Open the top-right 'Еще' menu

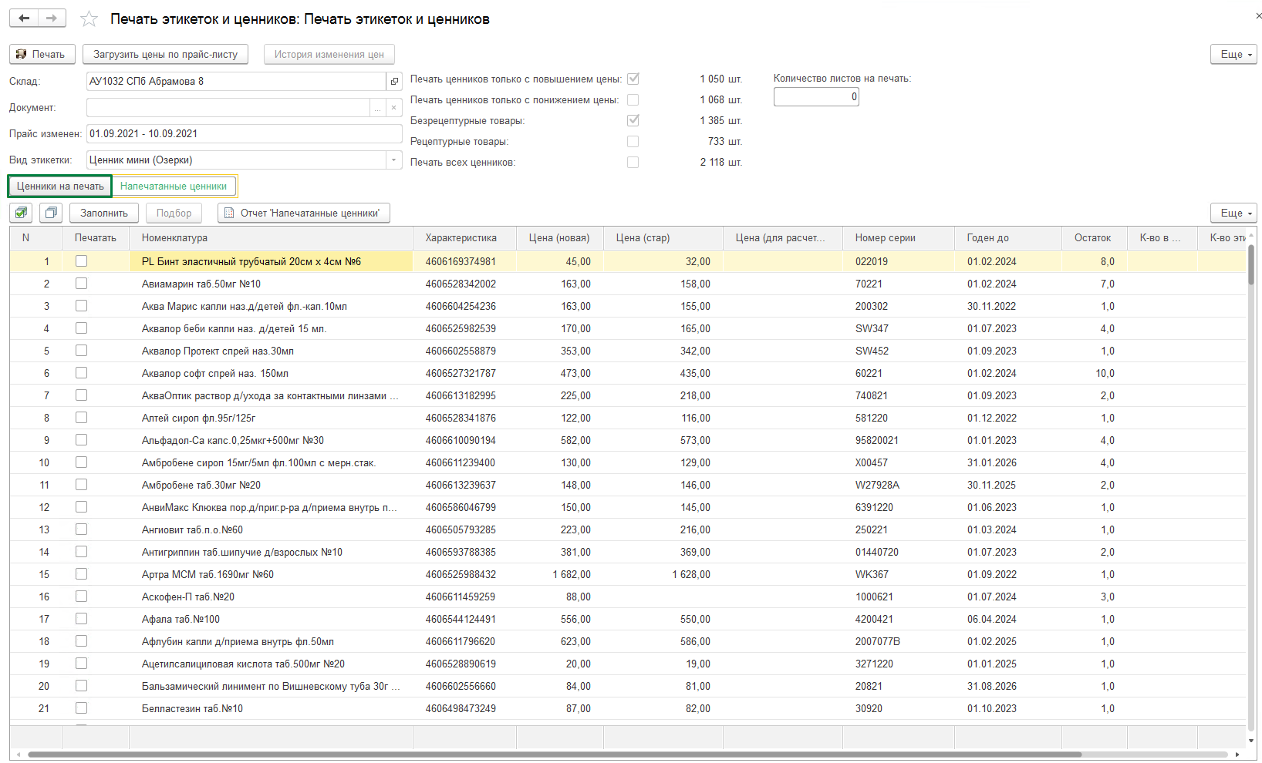1233,54
